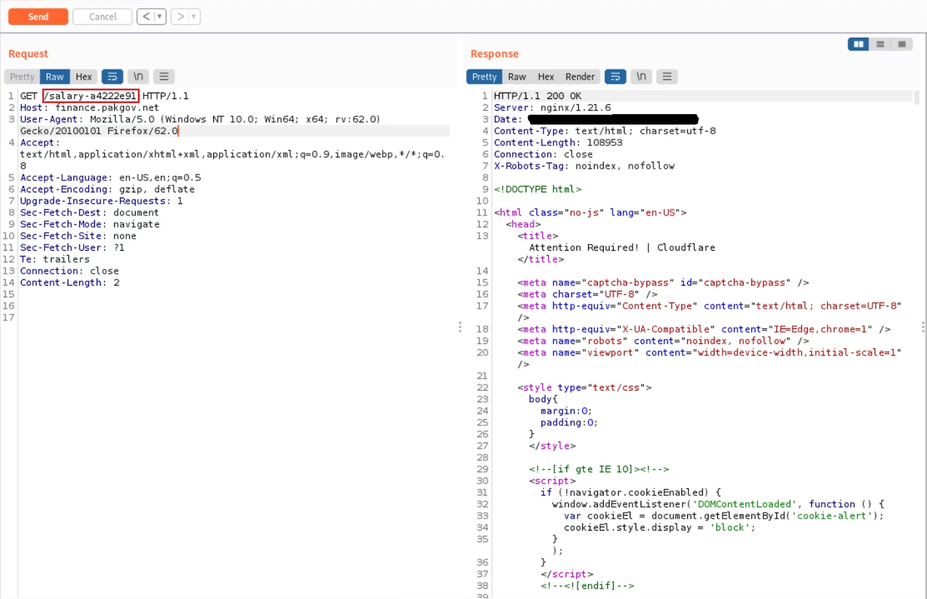
Task: Click the User-Agent header in the request
Action: pyautogui.click(x=200, y=125)
